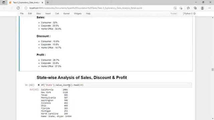Viewport: 214px width, 120px height.
Task: Open the File menu
Action: pyautogui.click(x=22, y=14)
